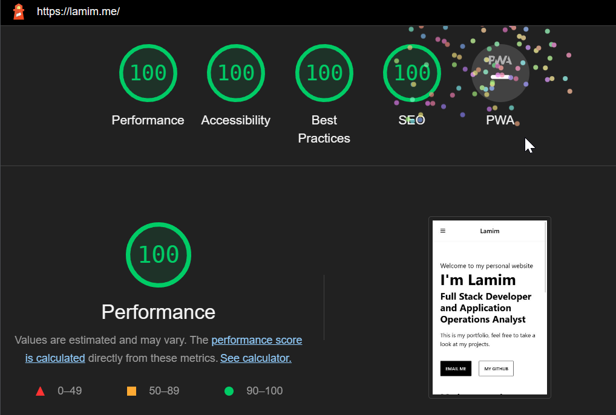Click the red triangle 0–49 legend icon
This screenshot has height=415, width=616.
point(40,391)
